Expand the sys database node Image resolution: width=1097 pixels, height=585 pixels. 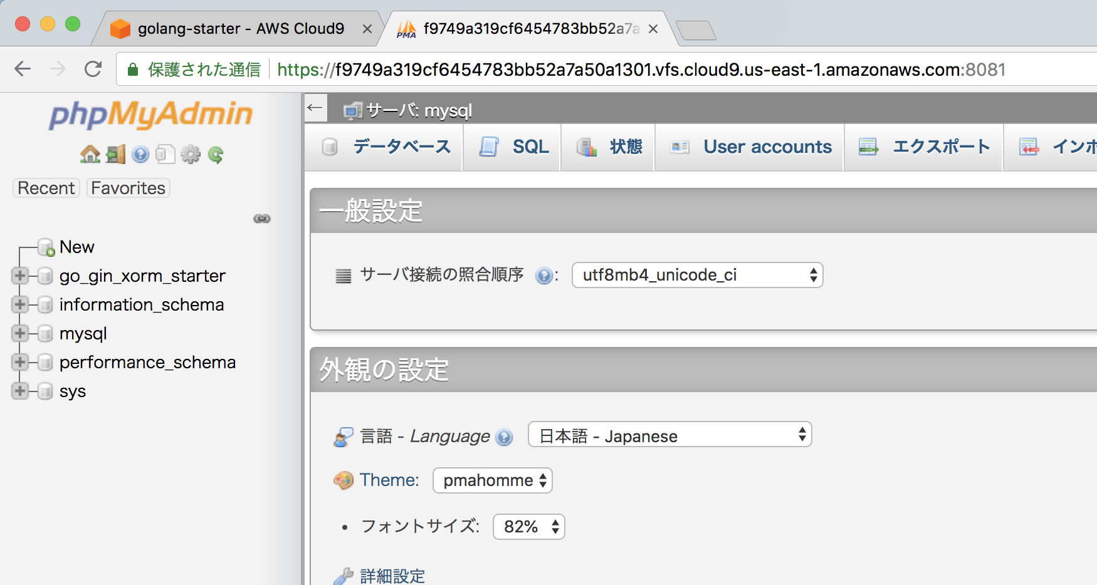(x=19, y=391)
